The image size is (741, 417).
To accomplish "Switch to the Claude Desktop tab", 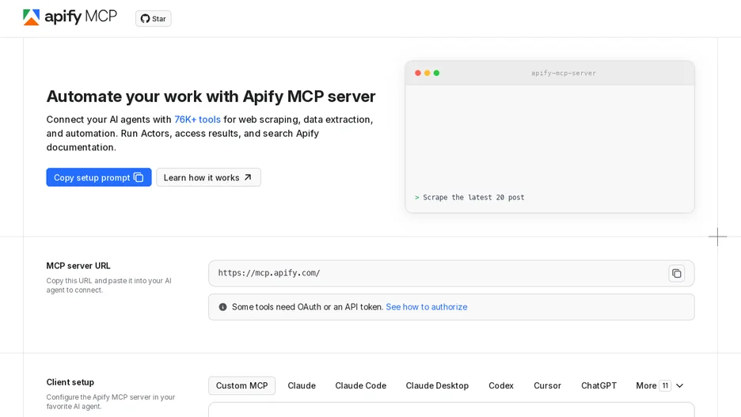I will (437, 386).
